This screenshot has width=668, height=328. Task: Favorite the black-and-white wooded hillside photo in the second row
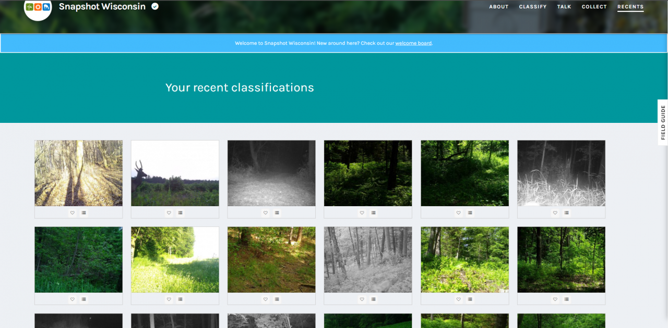click(x=362, y=299)
